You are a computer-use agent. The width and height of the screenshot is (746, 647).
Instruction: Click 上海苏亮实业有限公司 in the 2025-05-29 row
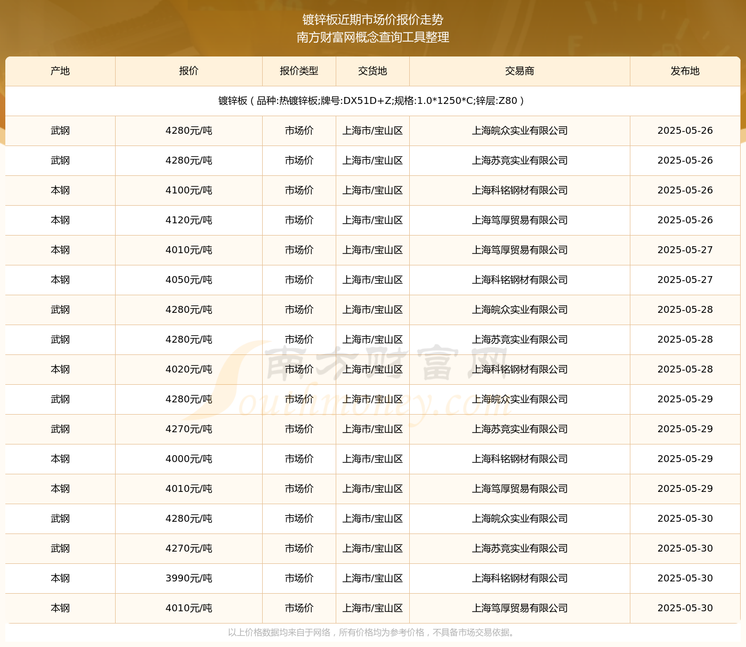click(x=520, y=429)
